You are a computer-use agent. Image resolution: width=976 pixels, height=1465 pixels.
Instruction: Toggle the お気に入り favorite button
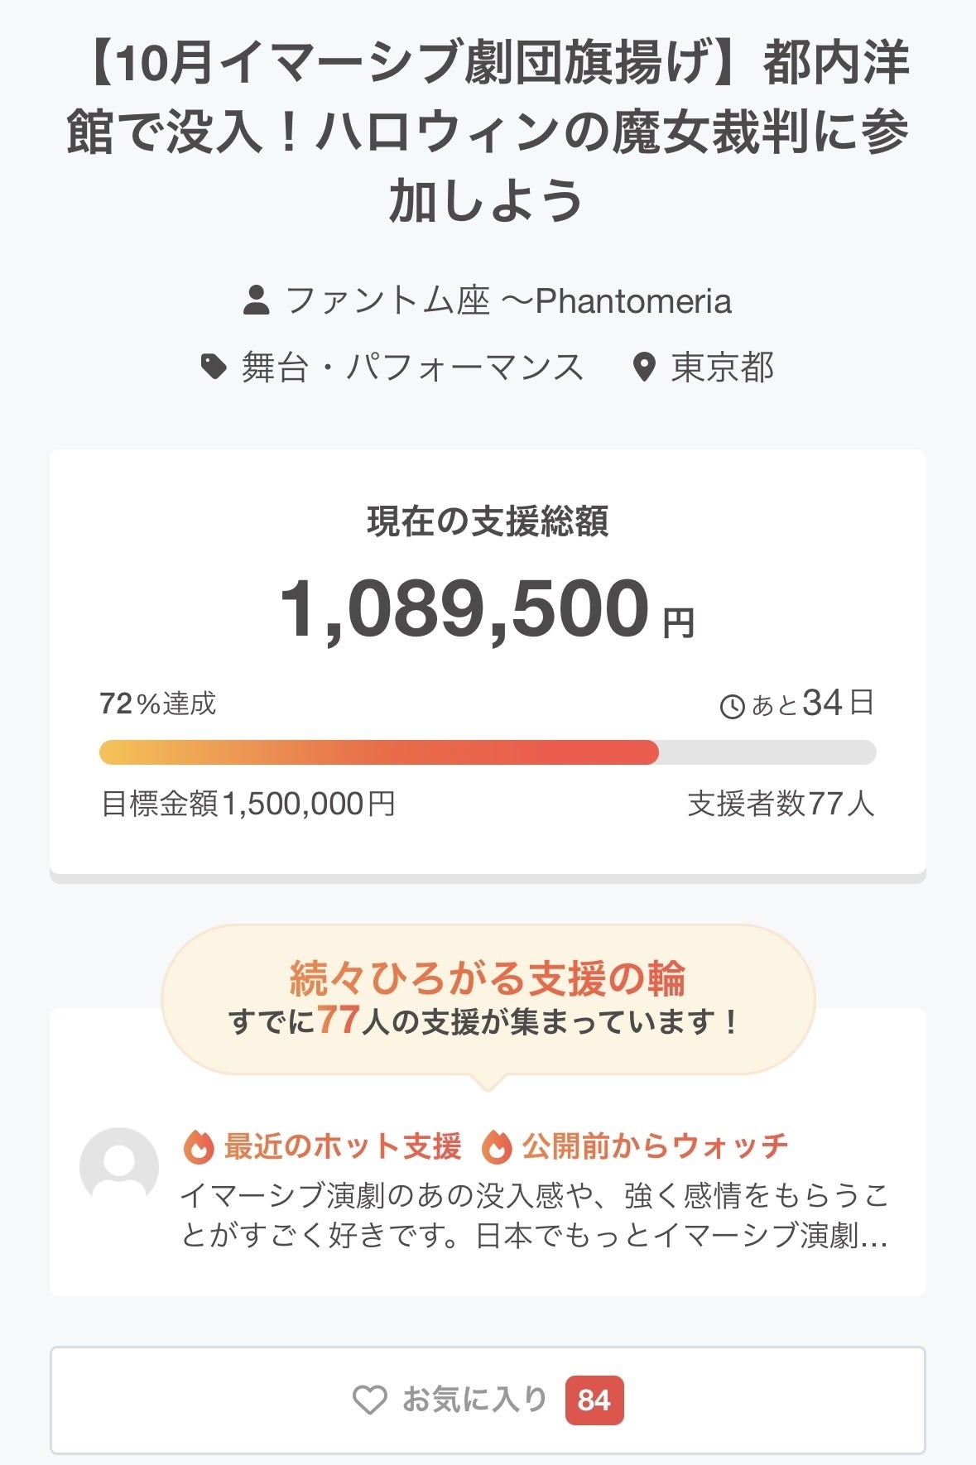point(487,1400)
